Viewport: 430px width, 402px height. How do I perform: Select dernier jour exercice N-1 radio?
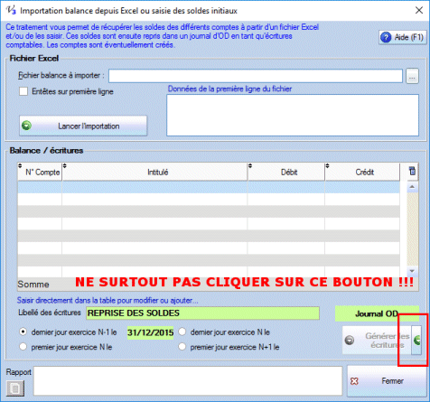23,332
